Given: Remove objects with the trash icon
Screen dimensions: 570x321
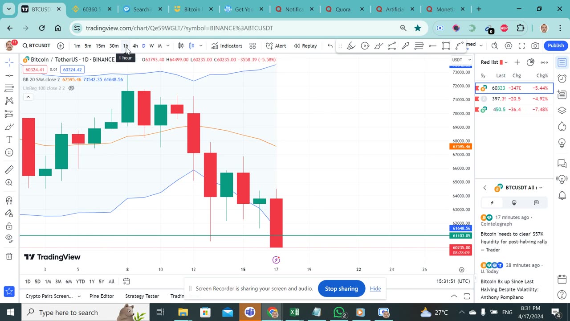Looking at the screenshot, I should (x=9, y=256).
